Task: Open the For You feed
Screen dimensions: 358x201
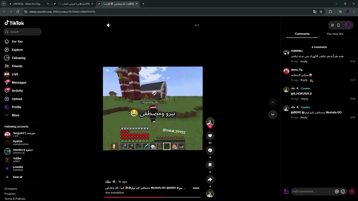Action: [17, 42]
